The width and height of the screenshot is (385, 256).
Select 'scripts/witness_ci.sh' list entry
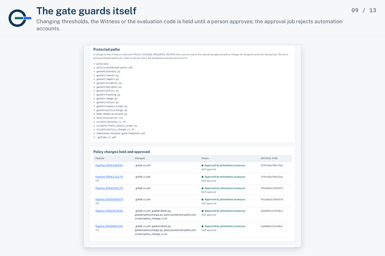click(111, 122)
